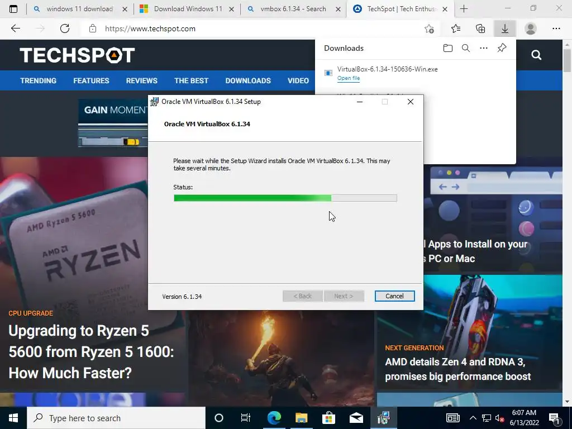Show hidden system tray icons
572x429 pixels.
click(x=473, y=418)
